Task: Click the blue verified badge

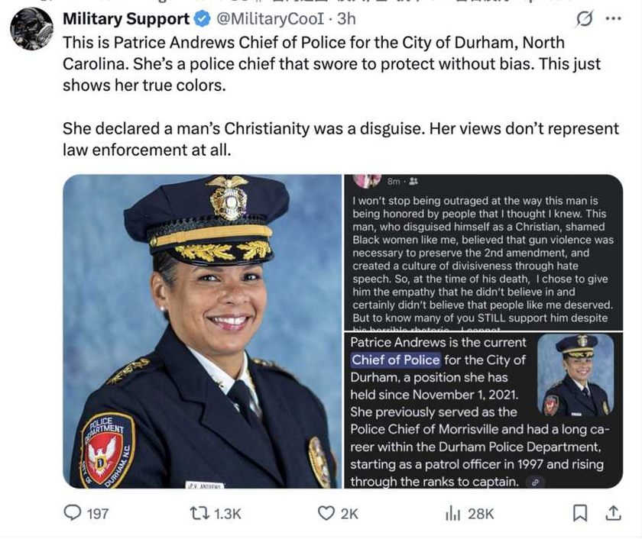Action: point(202,19)
